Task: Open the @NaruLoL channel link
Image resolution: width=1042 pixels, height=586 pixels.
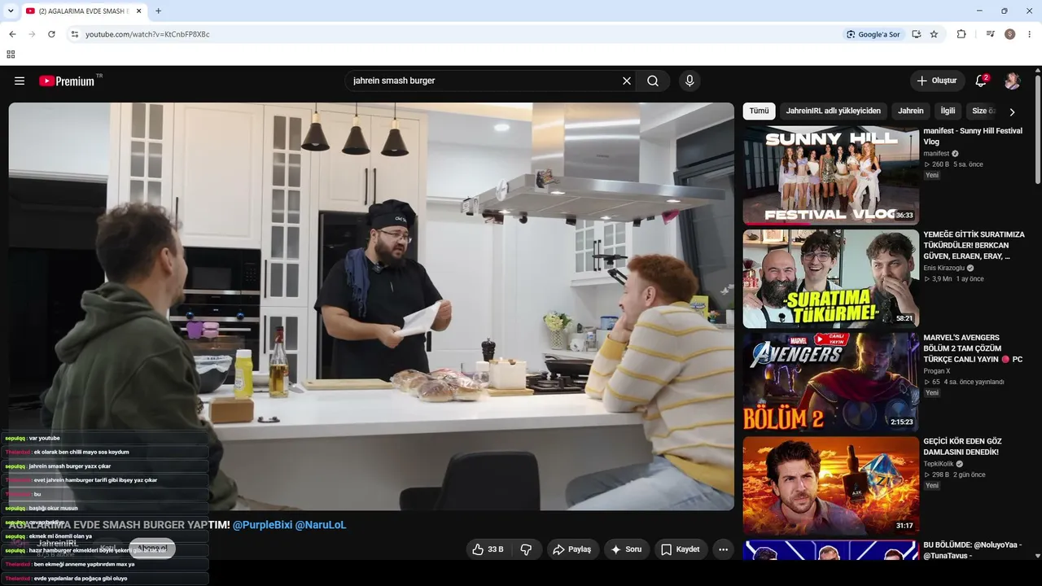Action: point(321,525)
